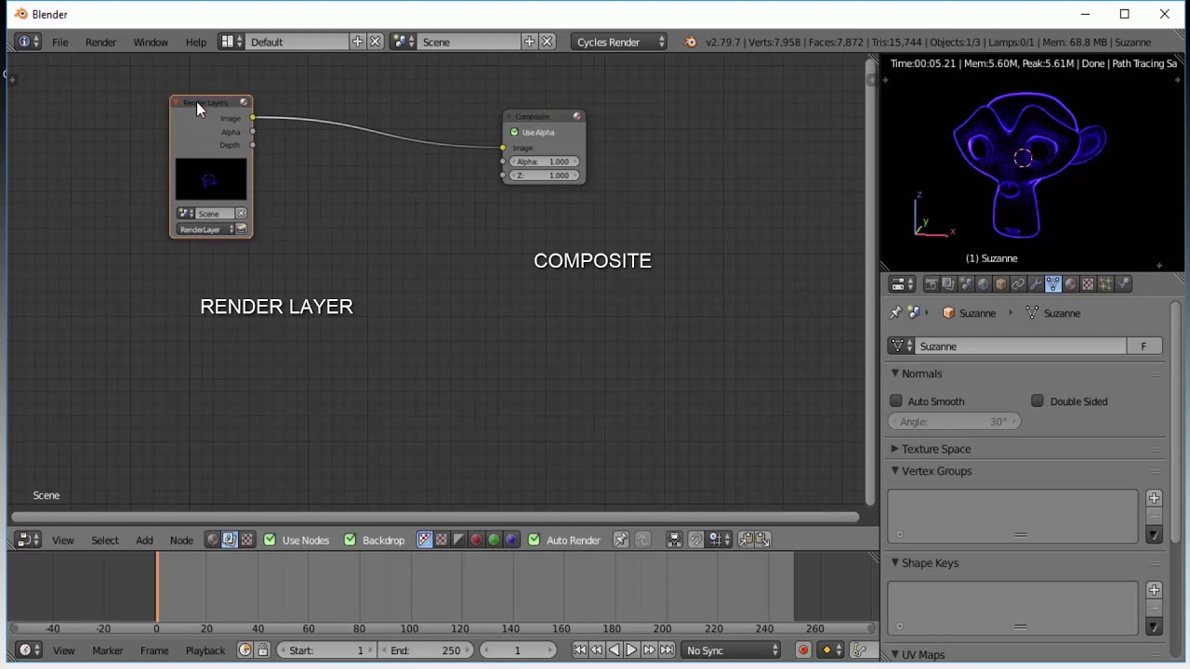
Task: Toggle snap during node transform
Action: [x=695, y=540]
